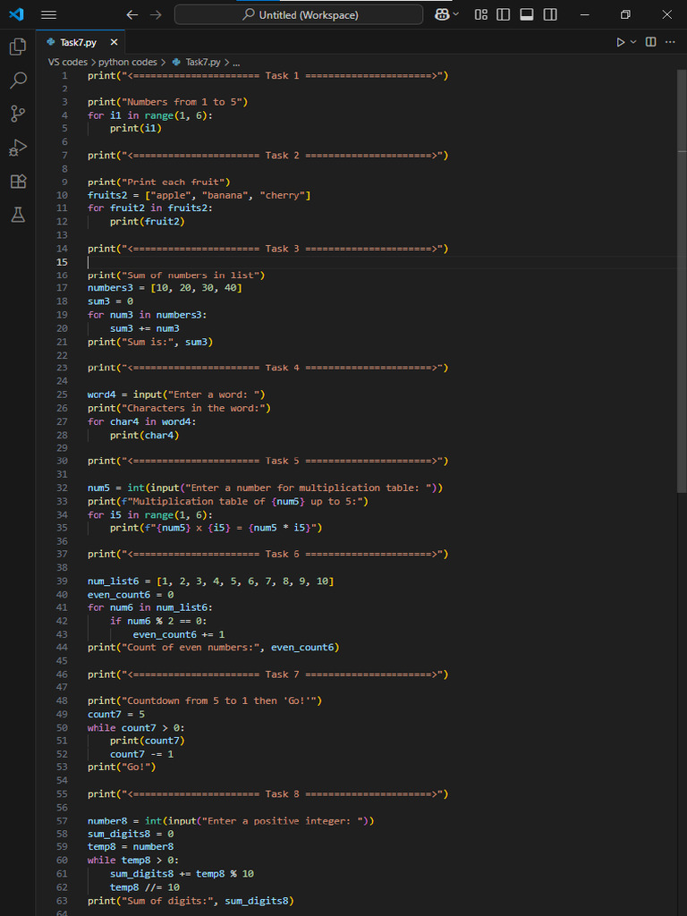Split the editor to the right
Image resolution: width=687 pixels, height=916 pixels.
(x=651, y=43)
